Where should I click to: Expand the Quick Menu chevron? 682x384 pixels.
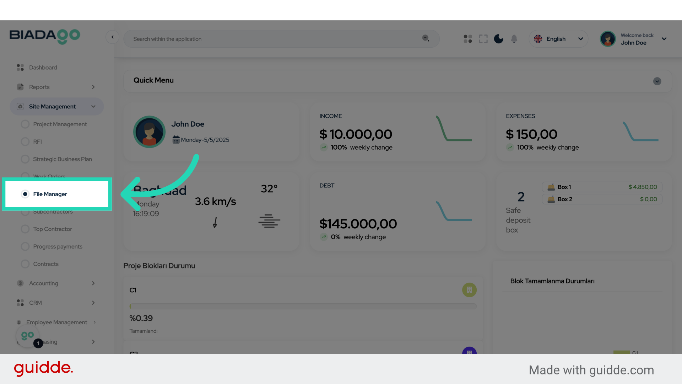[657, 81]
